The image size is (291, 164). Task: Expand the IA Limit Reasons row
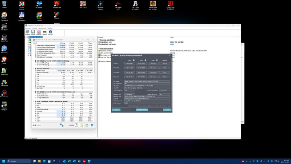[x=35, y=94]
